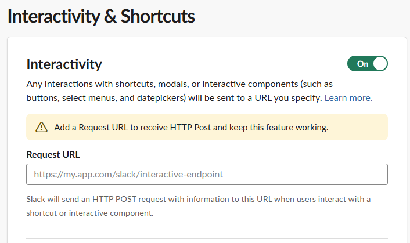Click the Interactivity & Shortcuts page title

101,16
